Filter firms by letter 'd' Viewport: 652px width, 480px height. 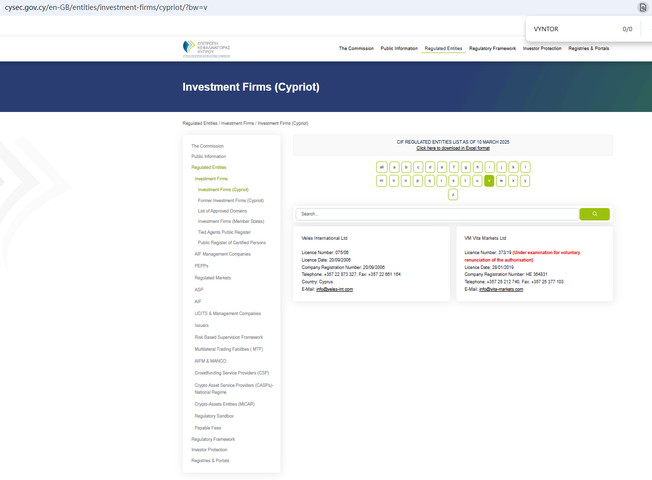tap(430, 167)
